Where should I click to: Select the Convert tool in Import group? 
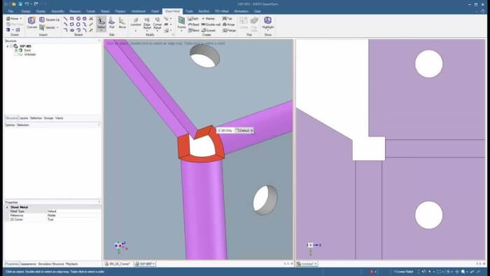point(31,22)
